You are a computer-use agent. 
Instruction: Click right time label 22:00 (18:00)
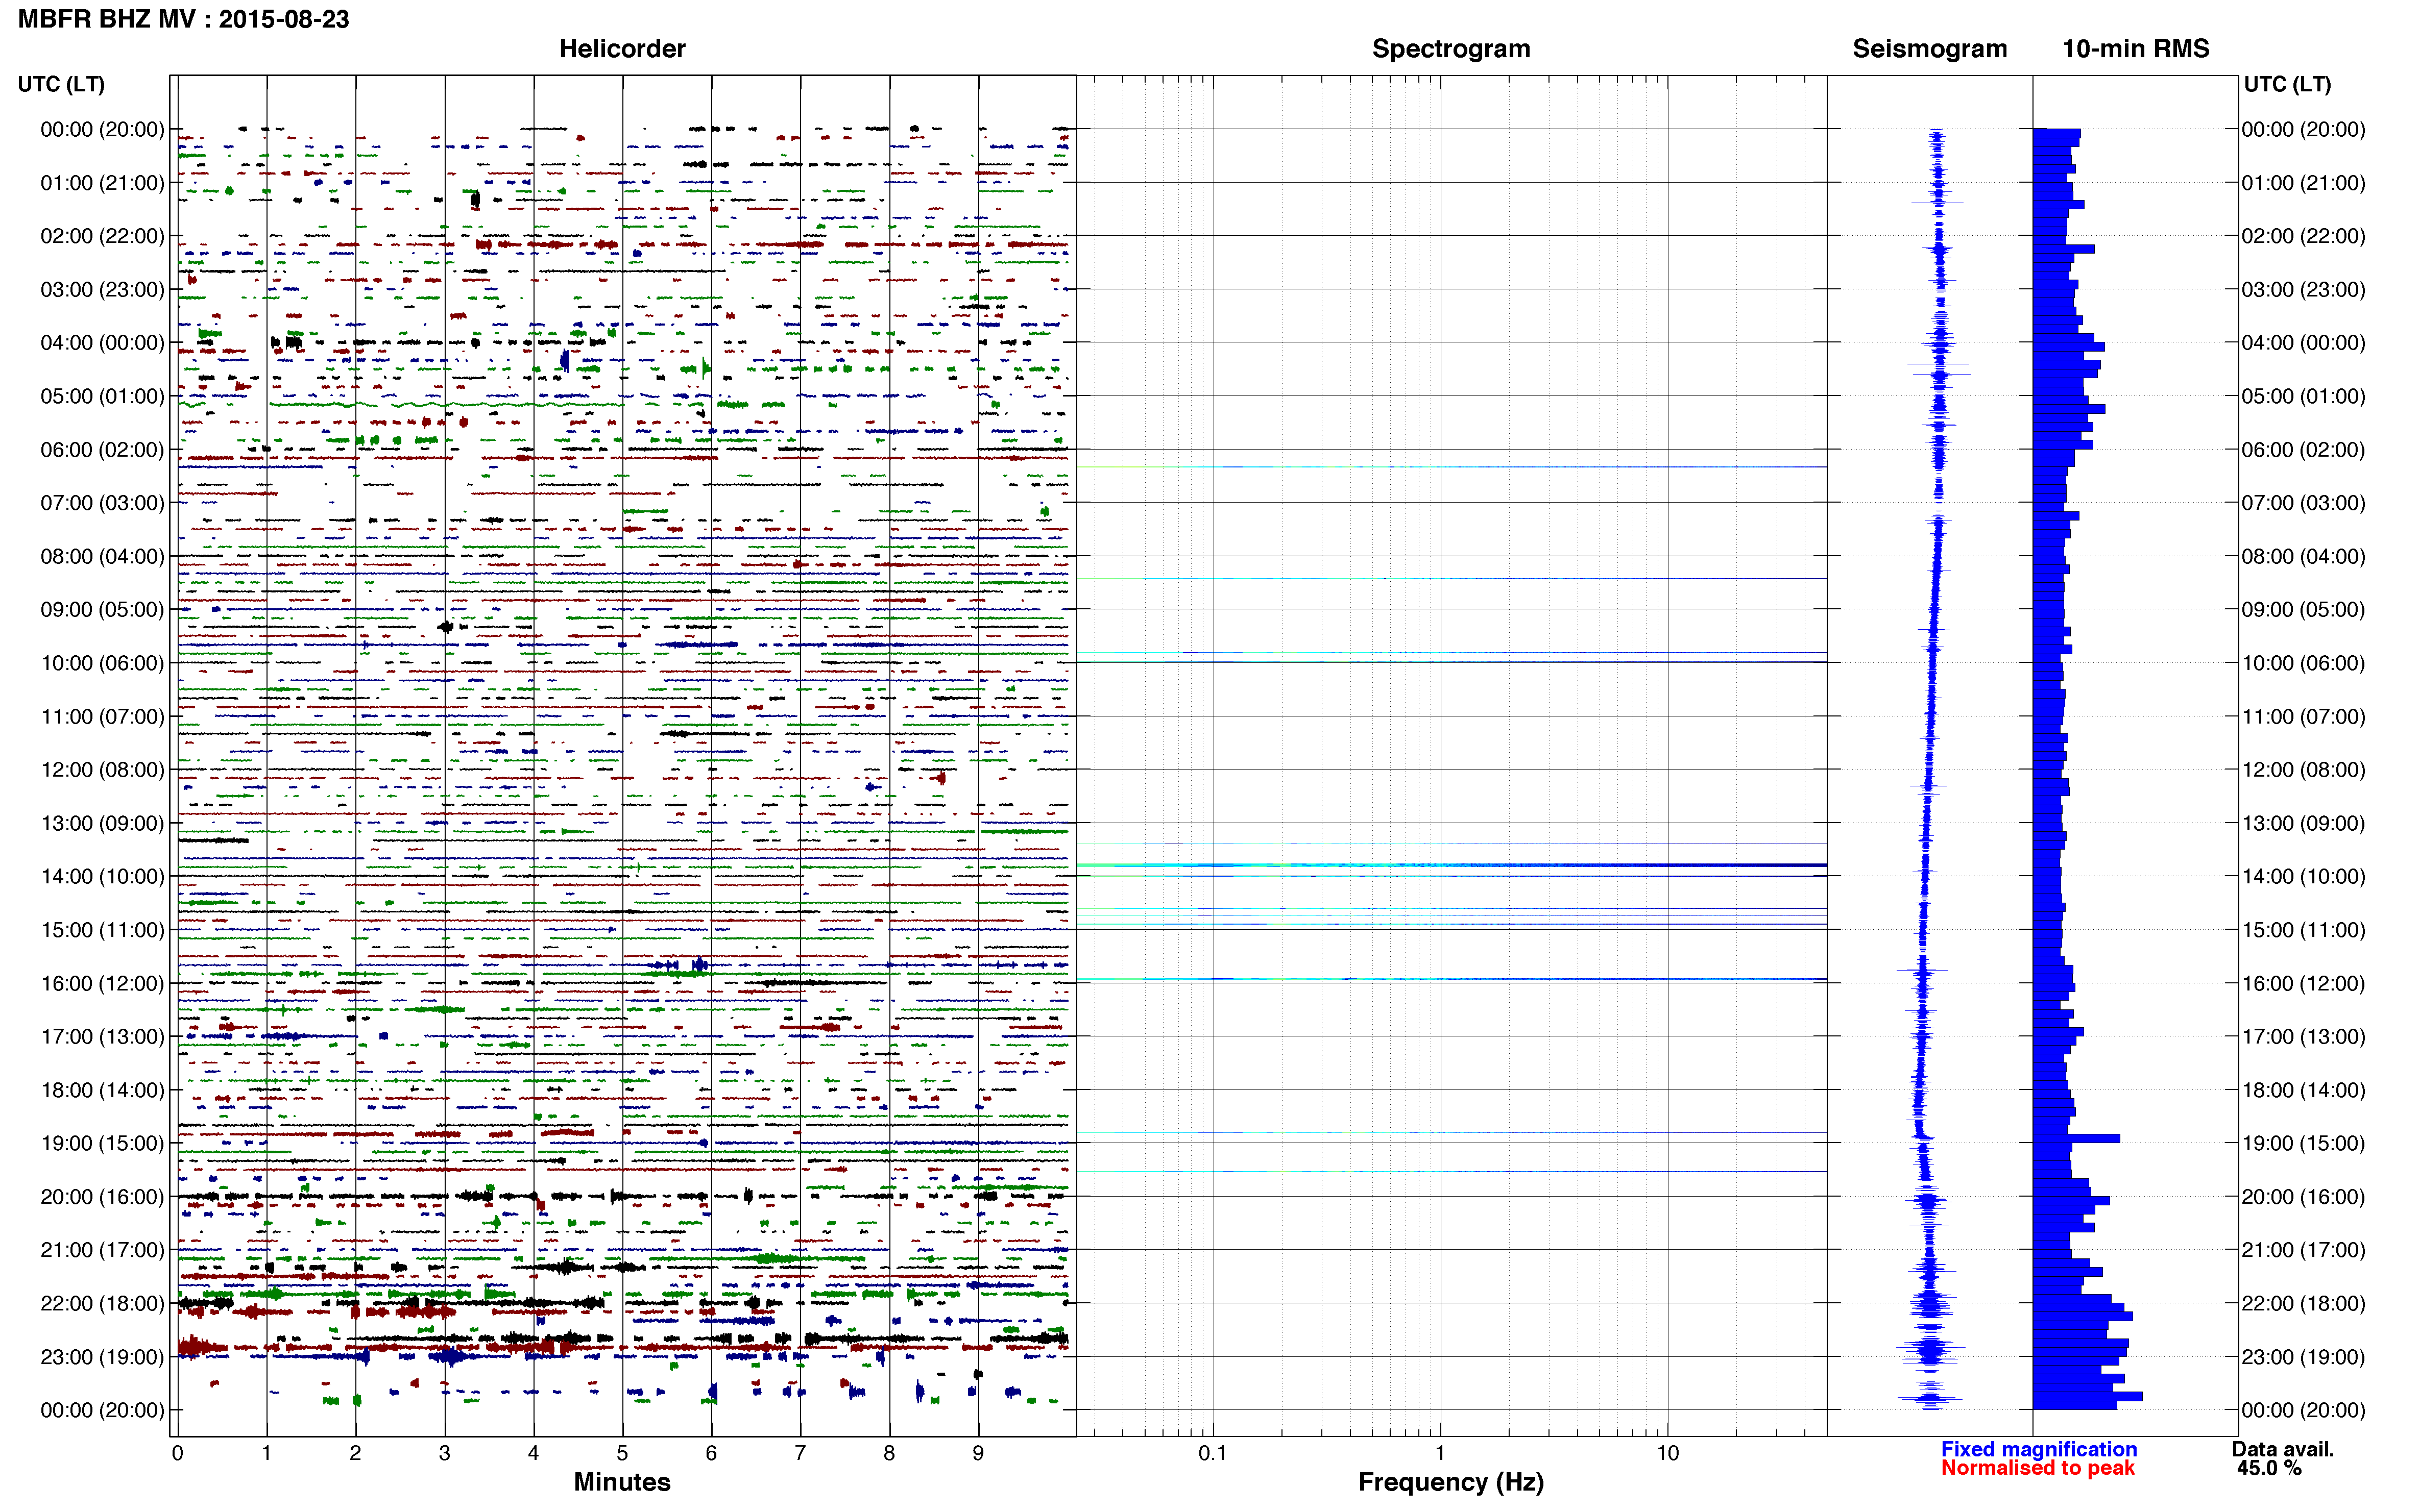click(x=2303, y=1304)
